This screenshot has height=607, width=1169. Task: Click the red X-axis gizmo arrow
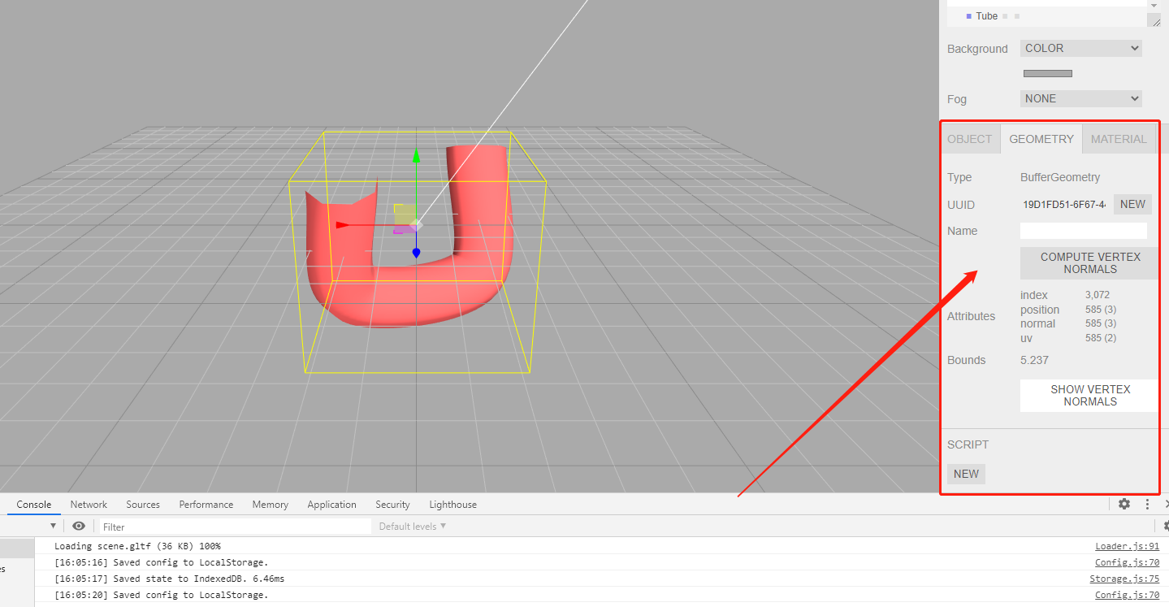point(344,225)
